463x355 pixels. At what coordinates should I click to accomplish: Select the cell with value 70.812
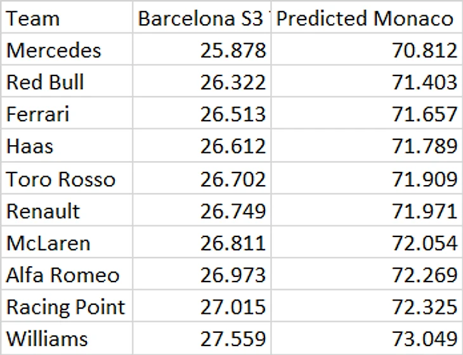coord(365,50)
